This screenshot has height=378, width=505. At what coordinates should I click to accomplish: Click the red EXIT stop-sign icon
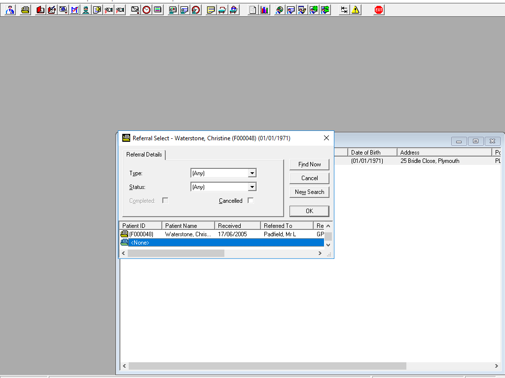click(x=379, y=10)
